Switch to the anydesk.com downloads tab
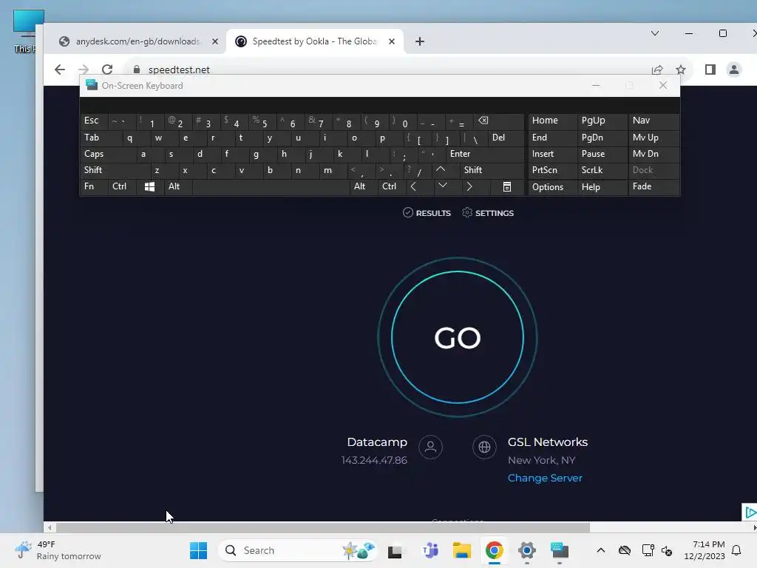Image resolution: width=757 pixels, height=568 pixels. [x=137, y=41]
